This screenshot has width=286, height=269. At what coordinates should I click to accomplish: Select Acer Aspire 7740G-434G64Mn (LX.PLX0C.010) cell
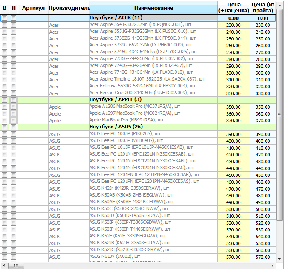pyautogui.click(x=153, y=73)
